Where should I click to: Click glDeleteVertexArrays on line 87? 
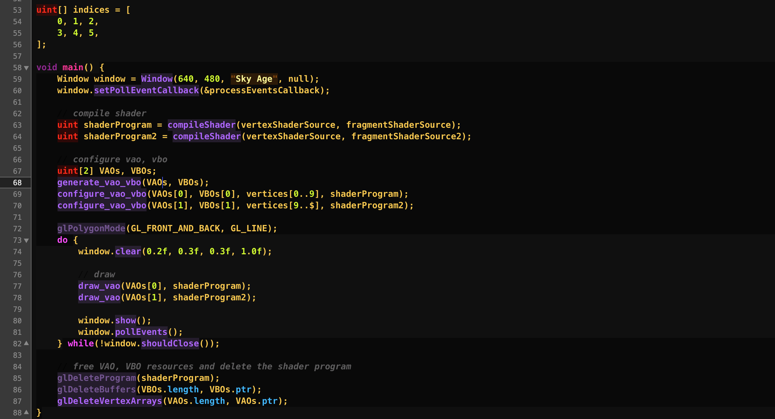(110, 401)
